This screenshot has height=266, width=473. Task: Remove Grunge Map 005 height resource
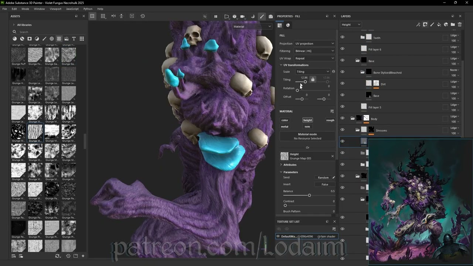pyautogui.click(x=332, y=156)
